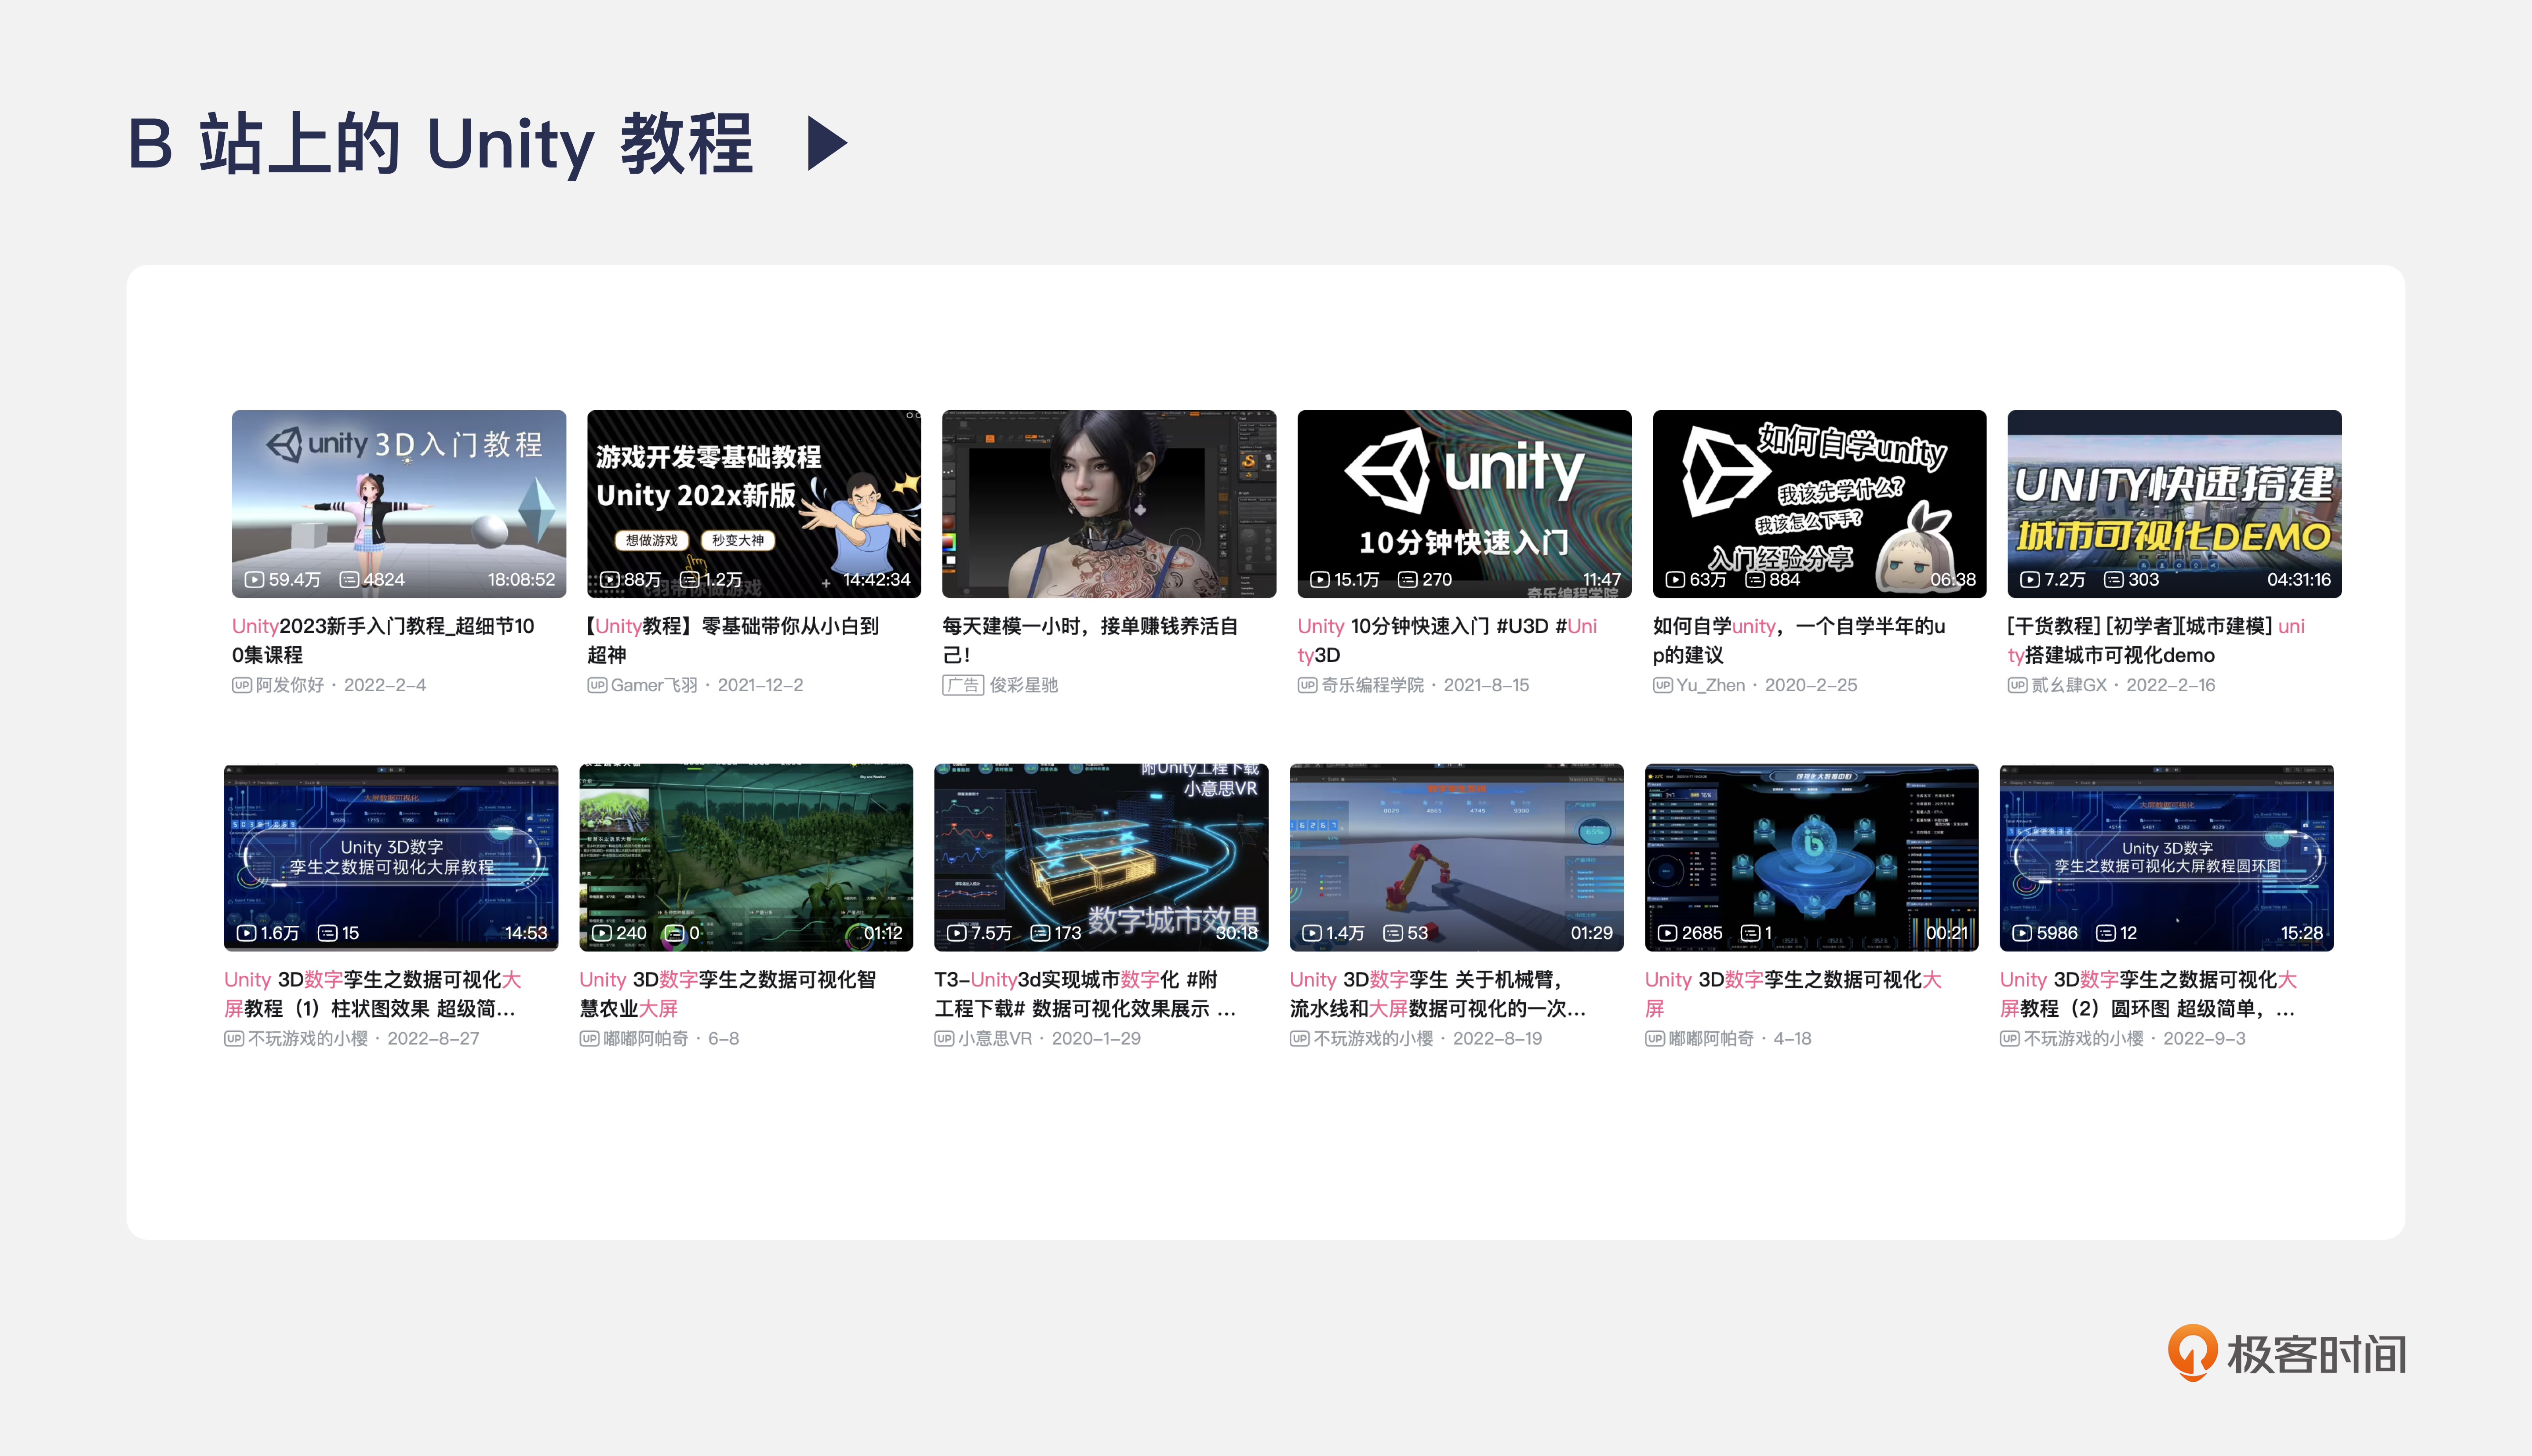Click danmaku comment icon beside 12
2532x1456 pixels.
pyautogui.click(x=2105, y=933)
